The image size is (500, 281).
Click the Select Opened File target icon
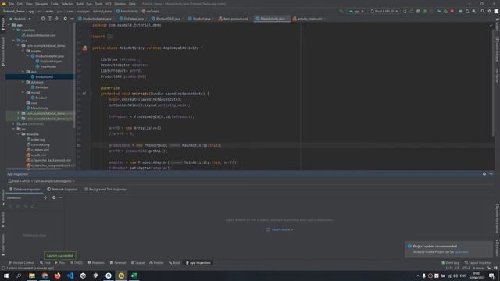43,19
